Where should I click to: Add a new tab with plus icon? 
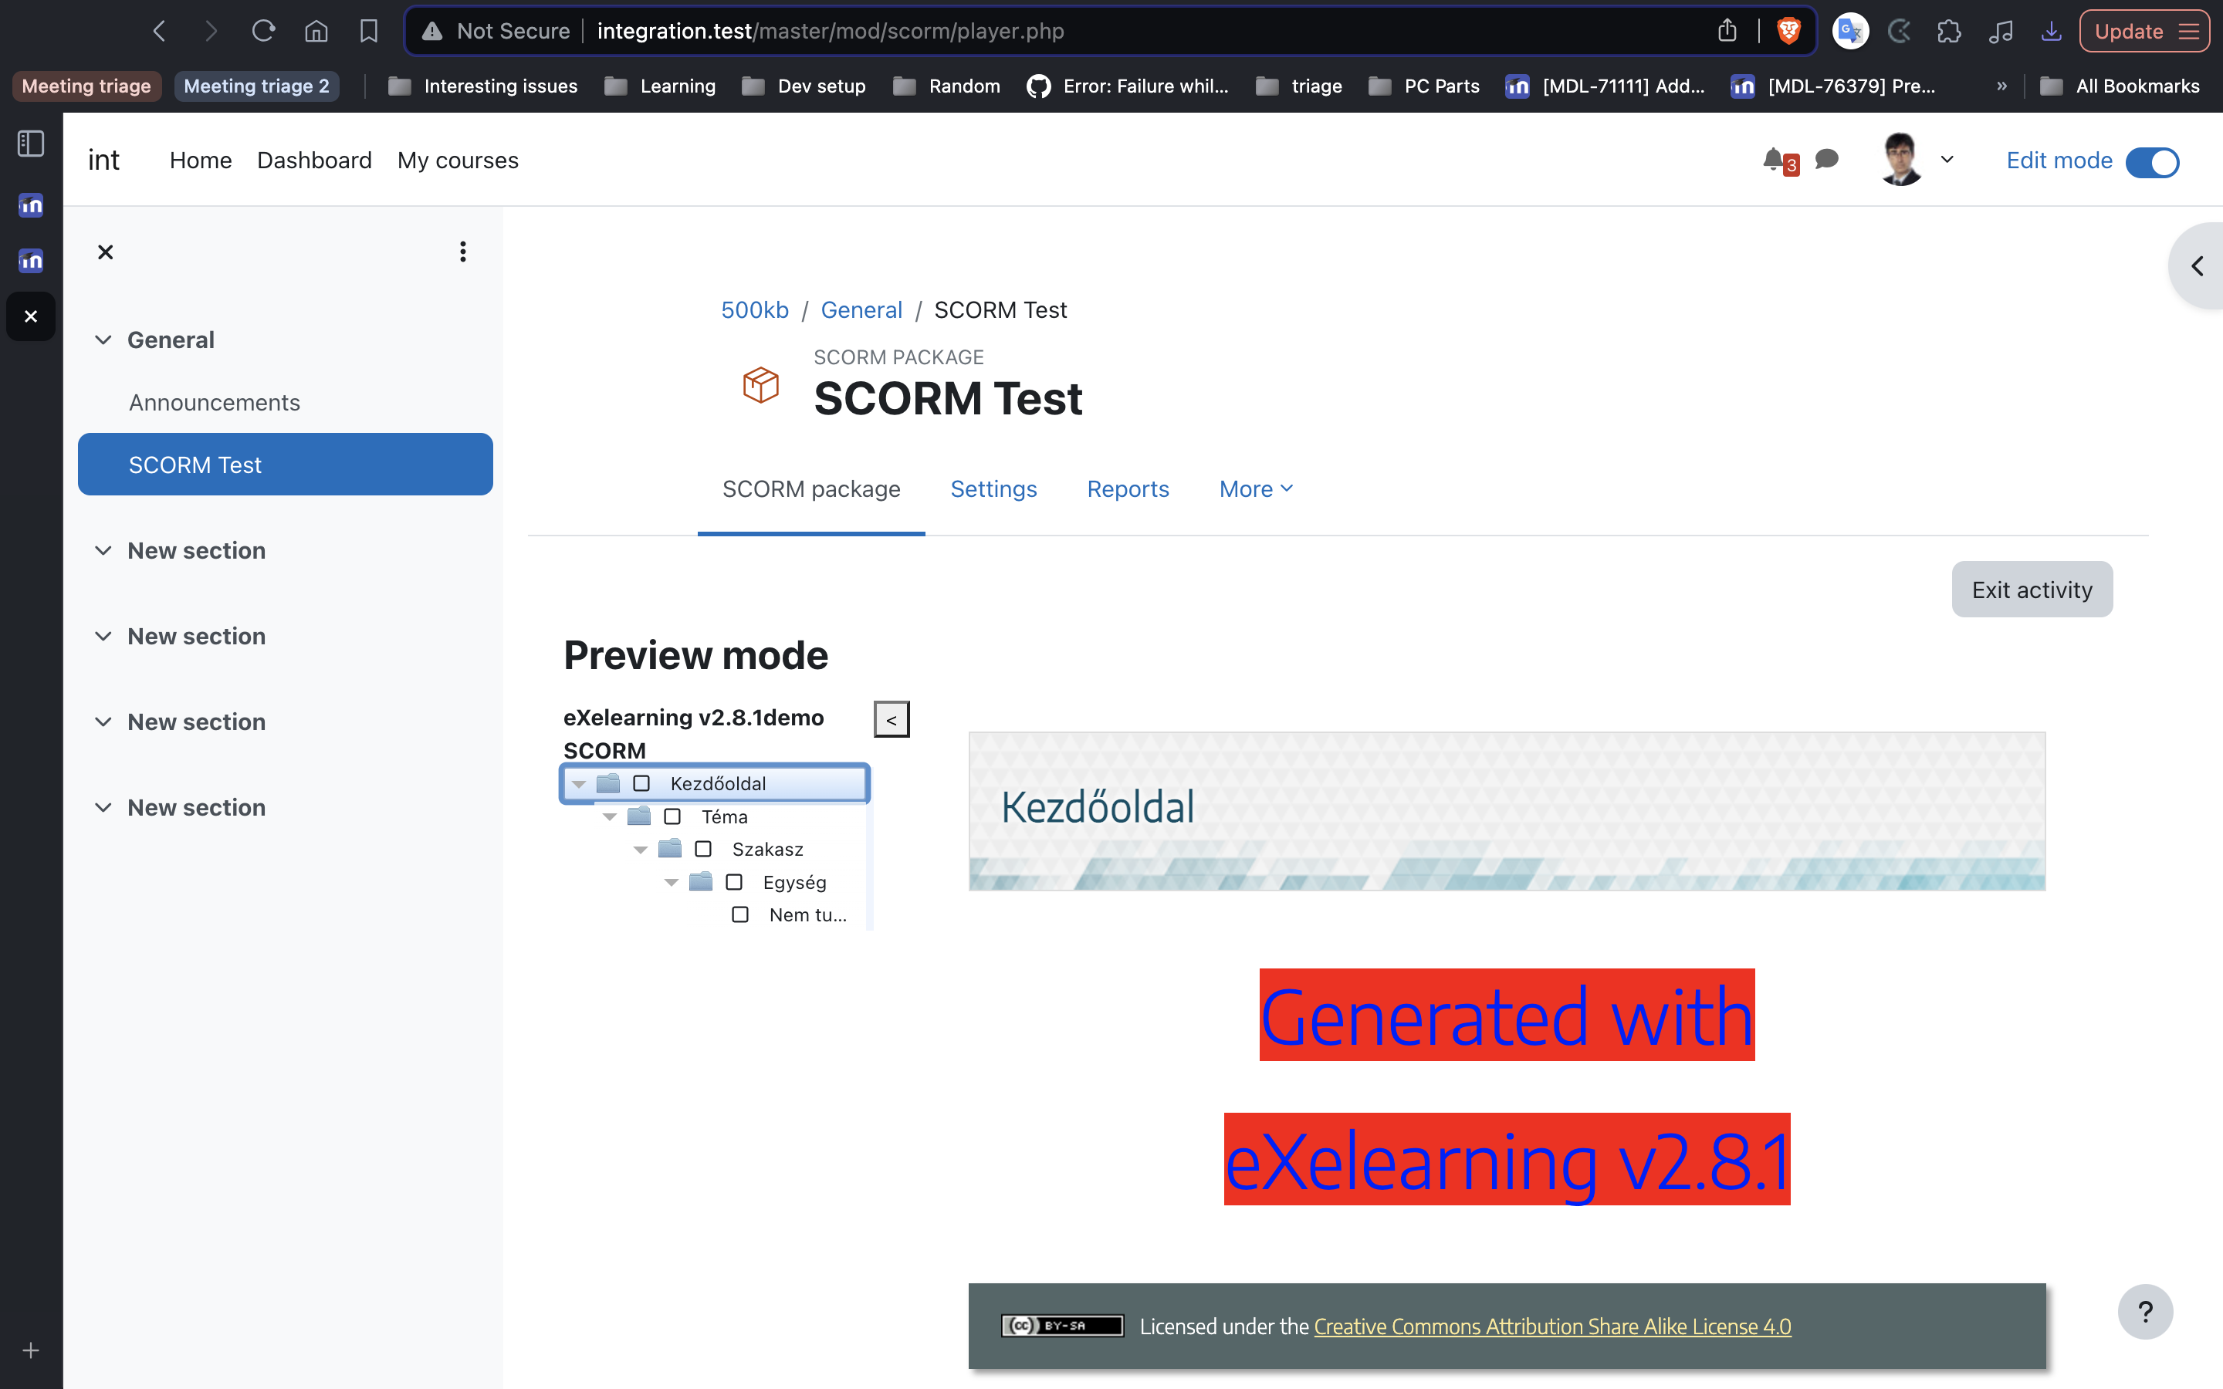(31, 1350)
